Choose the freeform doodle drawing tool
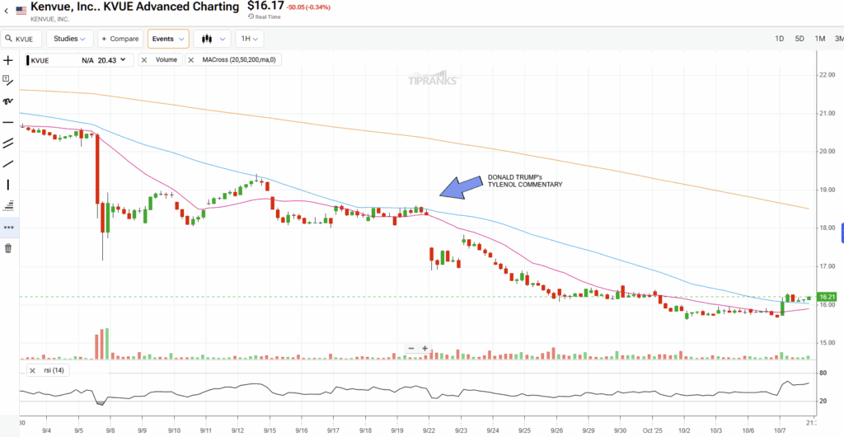Viewport: 844px width, 437px height. point(8,101)
